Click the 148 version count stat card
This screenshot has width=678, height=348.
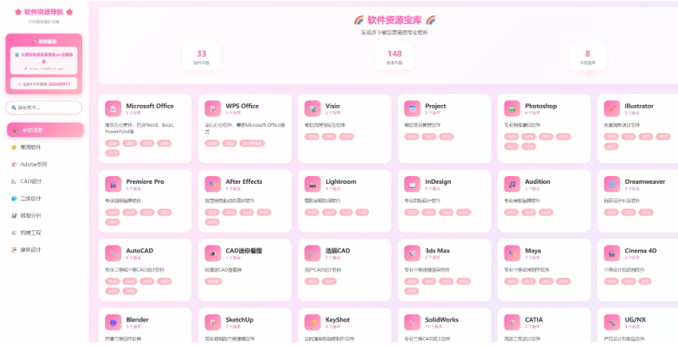click(x=394, y=57)
